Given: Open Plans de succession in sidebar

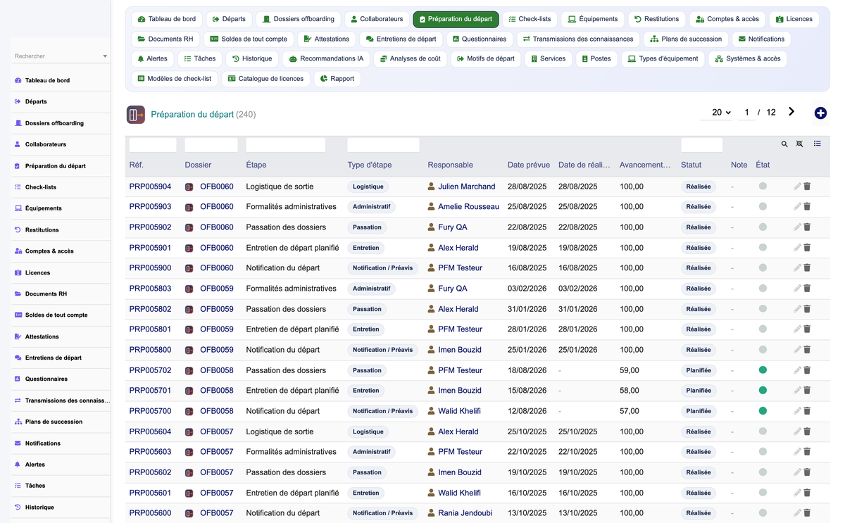Looking at the screenshot, I should point(54,422).
